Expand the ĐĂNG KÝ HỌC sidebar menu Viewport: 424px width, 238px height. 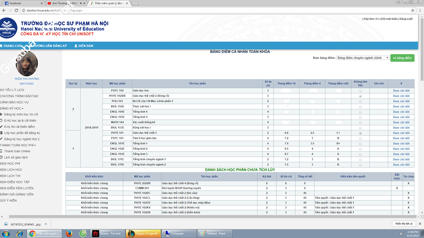pyautogui.click(x=12, y=108)
